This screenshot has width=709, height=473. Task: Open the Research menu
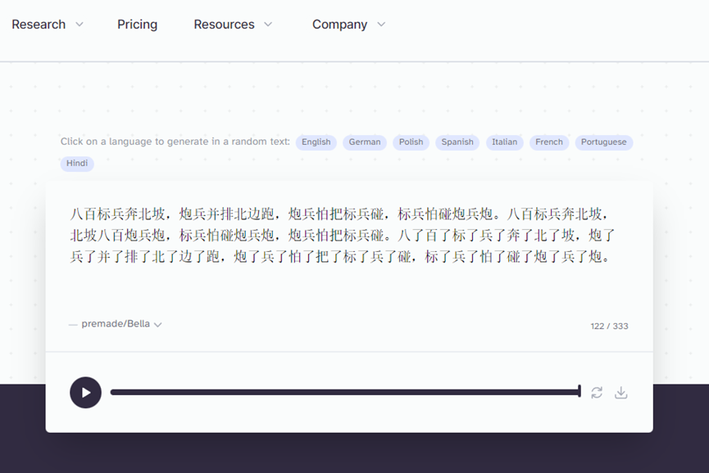click(x=39, y=25)
